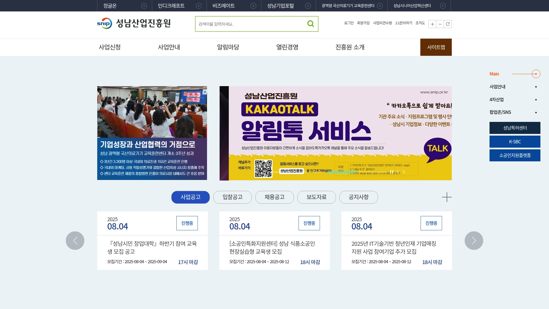The width and height of the screenshot is (549, 309).
Task: Click the 로그인 link
Action: pos(349,23)
